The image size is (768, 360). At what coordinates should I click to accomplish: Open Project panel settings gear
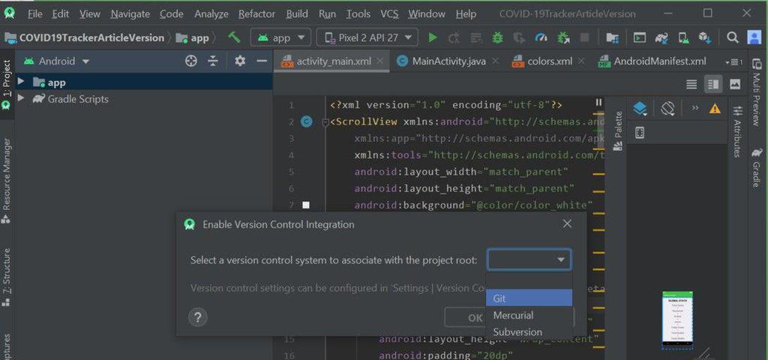click(239, 61)
